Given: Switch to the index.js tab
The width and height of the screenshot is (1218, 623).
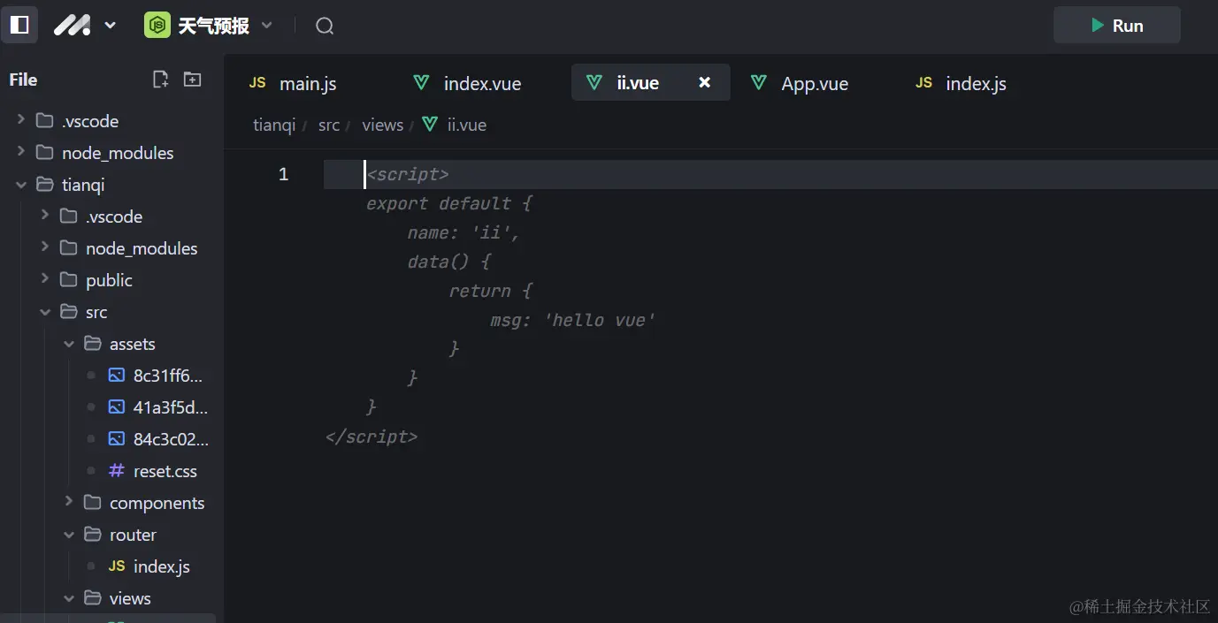Looking at the screenshot, I should [976, 83].
